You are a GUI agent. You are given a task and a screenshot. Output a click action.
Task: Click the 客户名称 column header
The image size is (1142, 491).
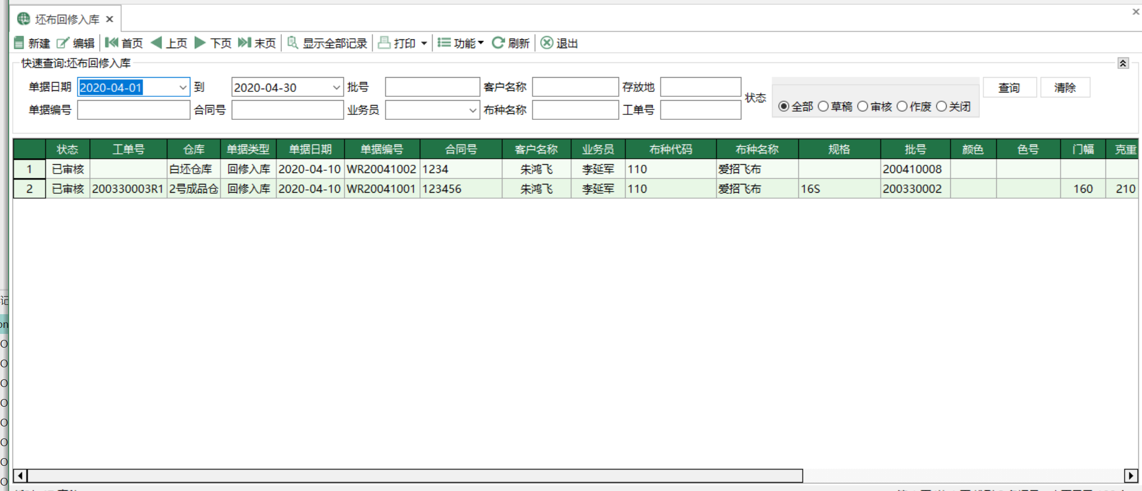537,149
